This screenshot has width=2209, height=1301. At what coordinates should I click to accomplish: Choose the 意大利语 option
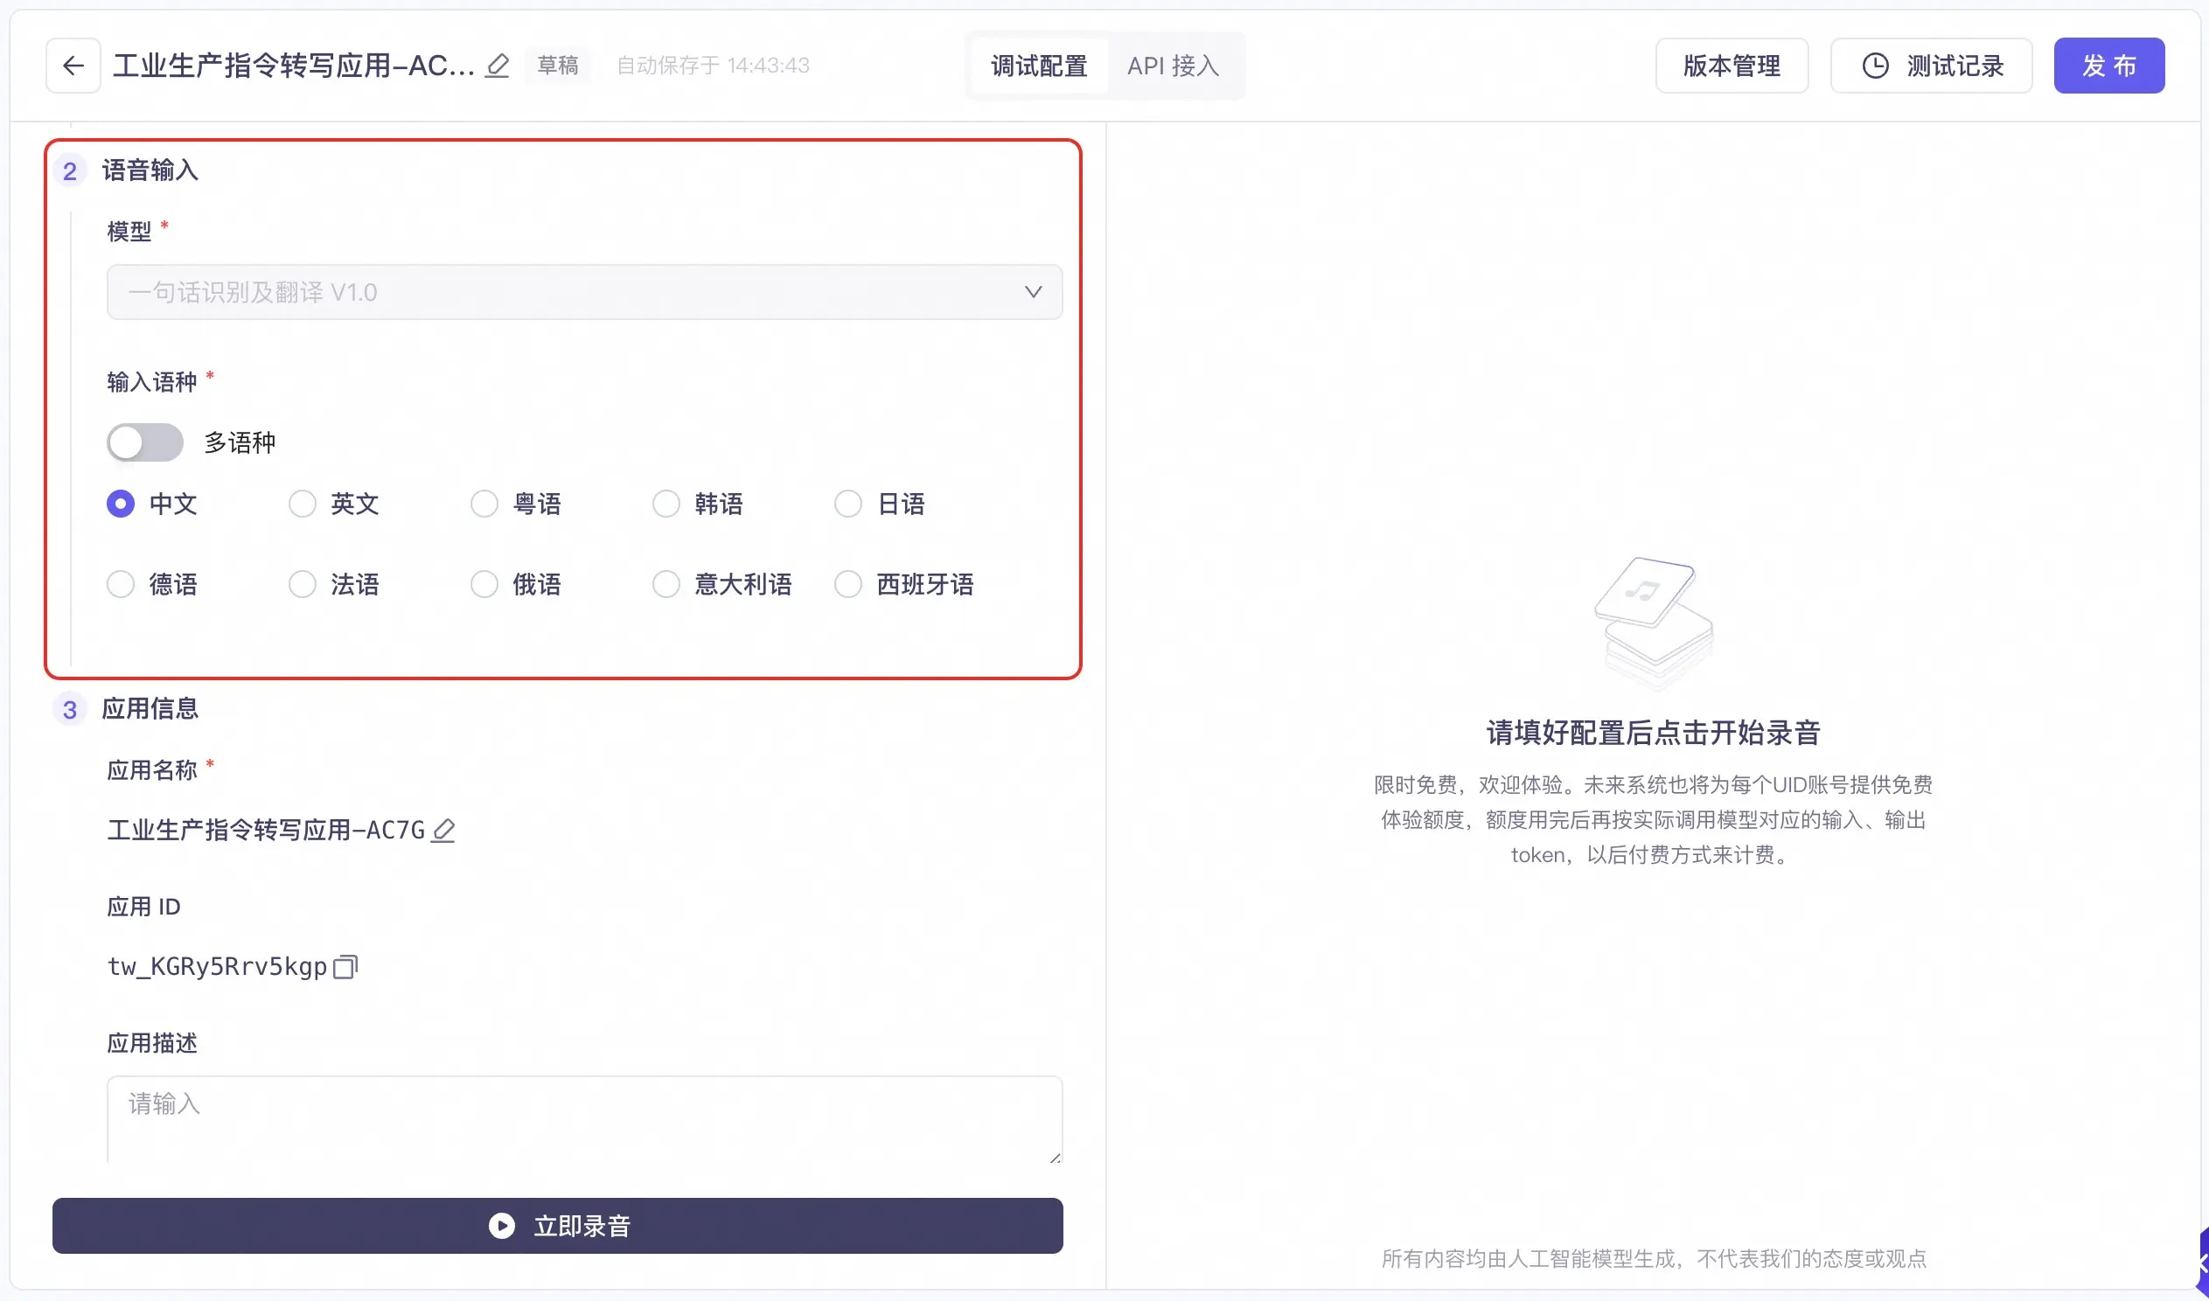pos(666,585)
